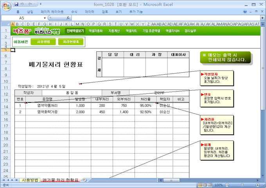Open the 데이터 ribbon tab
Viewport: 266px width, 188px height.
coord(90,12)
